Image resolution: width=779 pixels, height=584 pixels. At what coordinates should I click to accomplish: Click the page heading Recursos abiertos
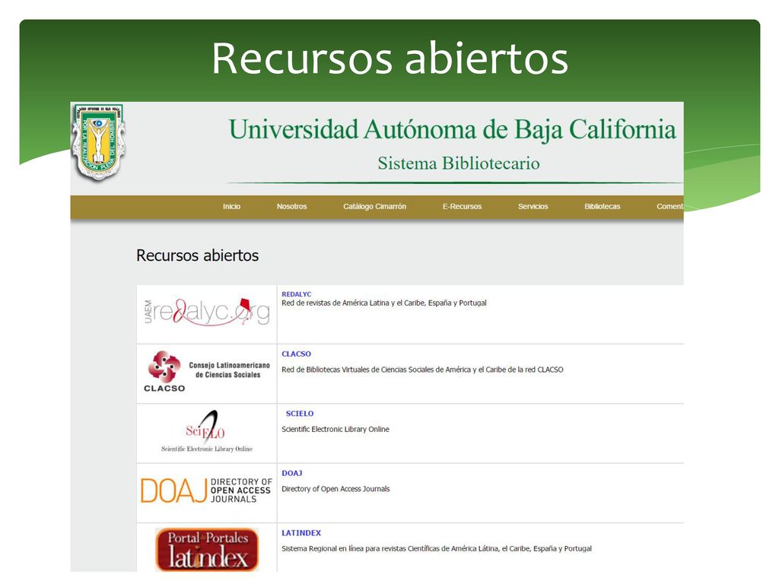point(197,255)
